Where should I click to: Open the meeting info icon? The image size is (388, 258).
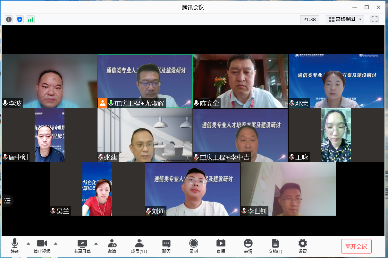click(x=9, y=20)
